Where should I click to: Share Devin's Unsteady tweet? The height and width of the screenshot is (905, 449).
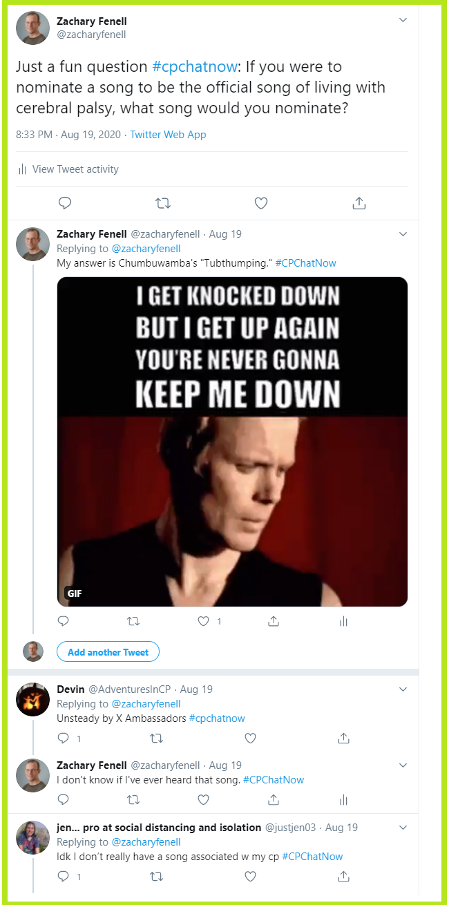pos(343,738)
